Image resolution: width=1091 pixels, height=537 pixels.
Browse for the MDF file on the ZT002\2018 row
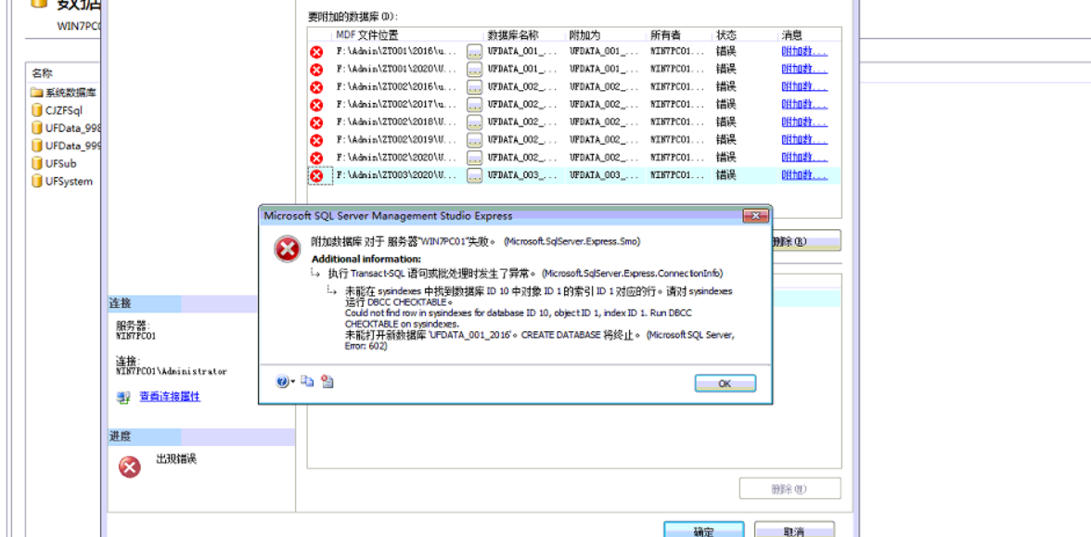tap(475, 122)
